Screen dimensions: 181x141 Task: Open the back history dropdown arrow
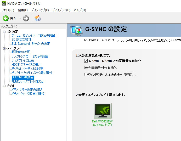[x=20, y=18]
